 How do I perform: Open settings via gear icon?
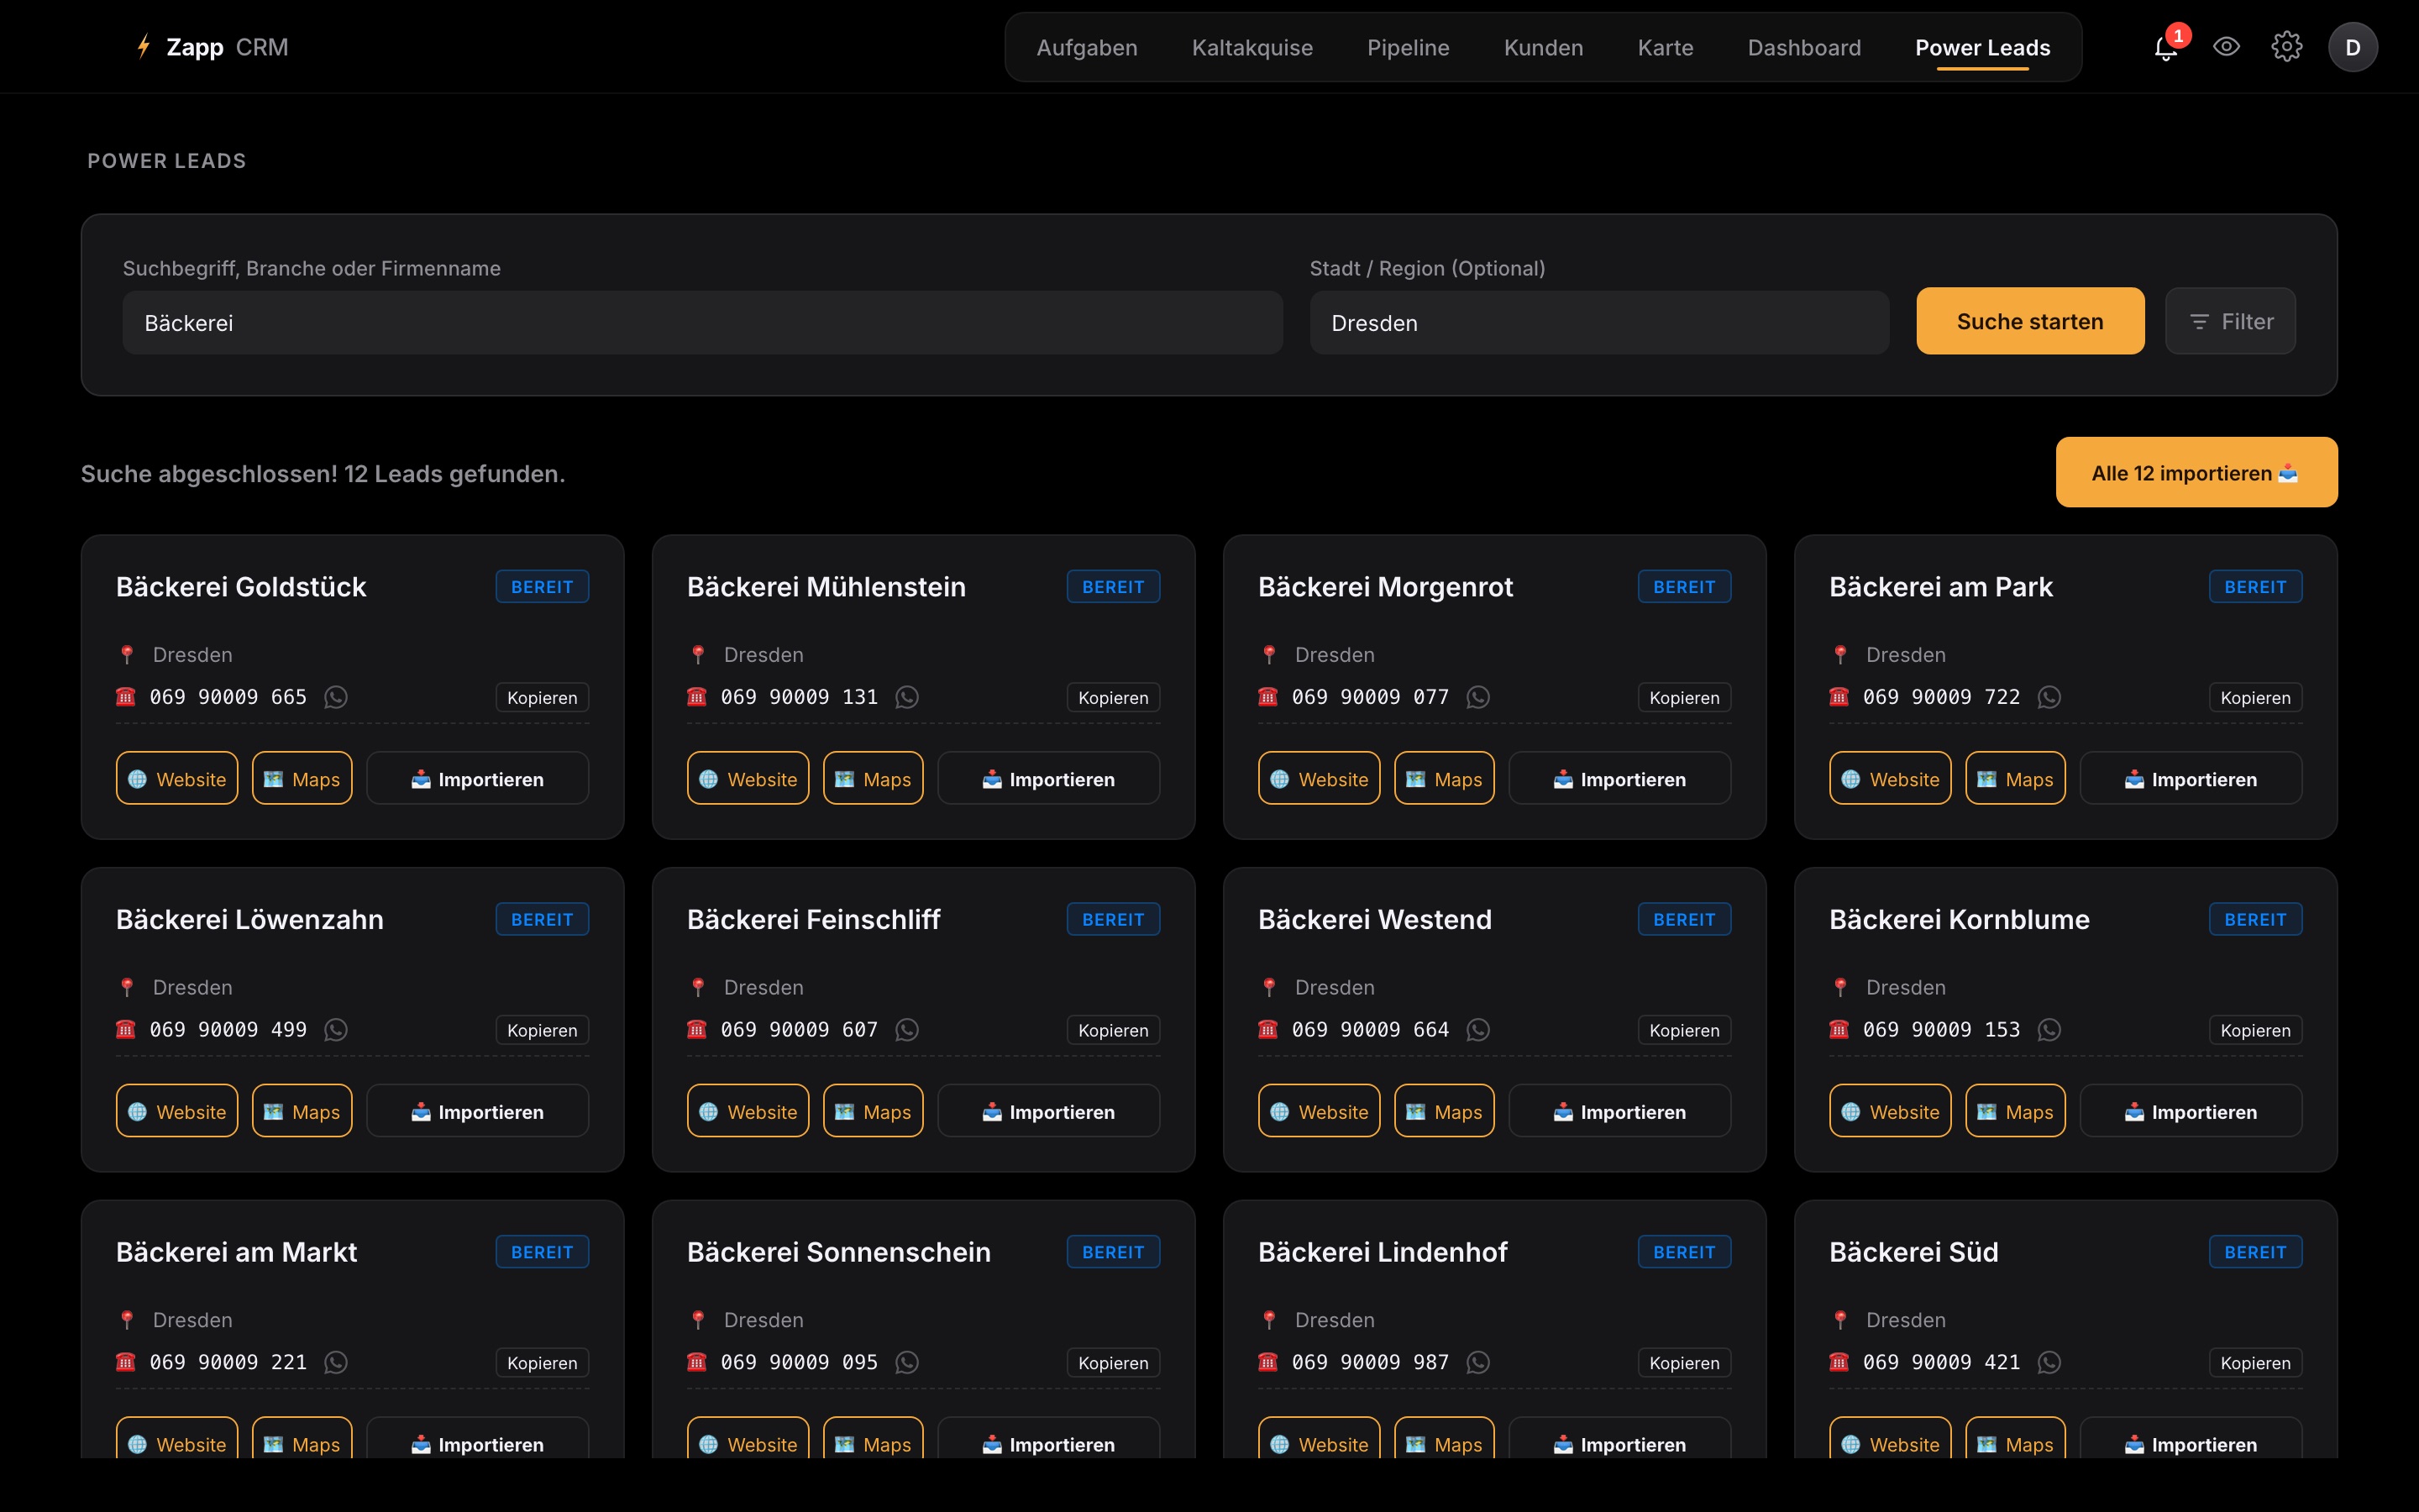(x=2287, y=47)
